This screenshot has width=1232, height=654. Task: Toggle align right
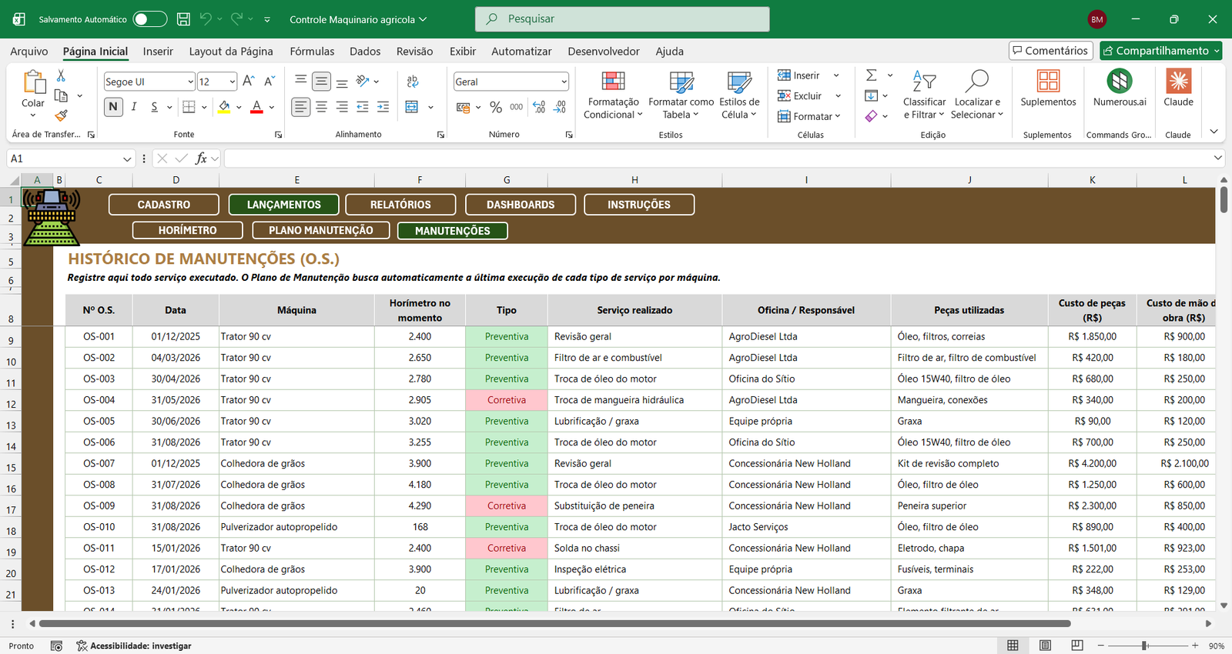click(x=342, y=107)
